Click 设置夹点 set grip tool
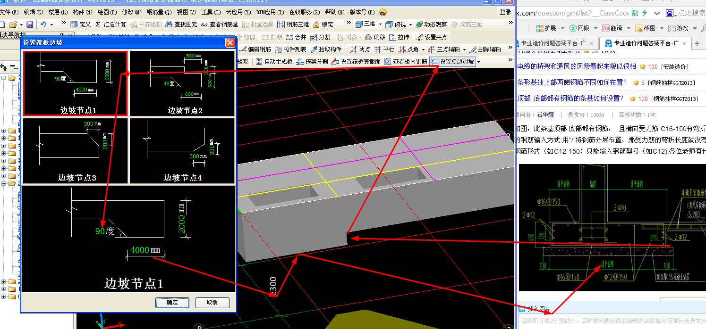The image size is (706, 329). (431, 37)
